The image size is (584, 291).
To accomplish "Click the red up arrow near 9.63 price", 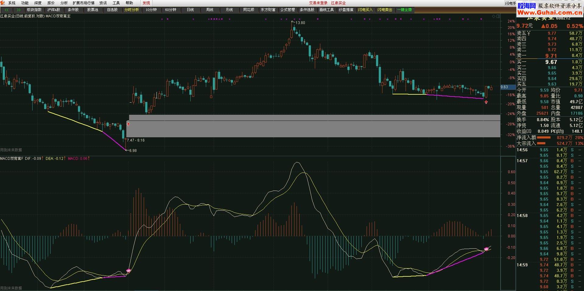I will click(486, 102).
